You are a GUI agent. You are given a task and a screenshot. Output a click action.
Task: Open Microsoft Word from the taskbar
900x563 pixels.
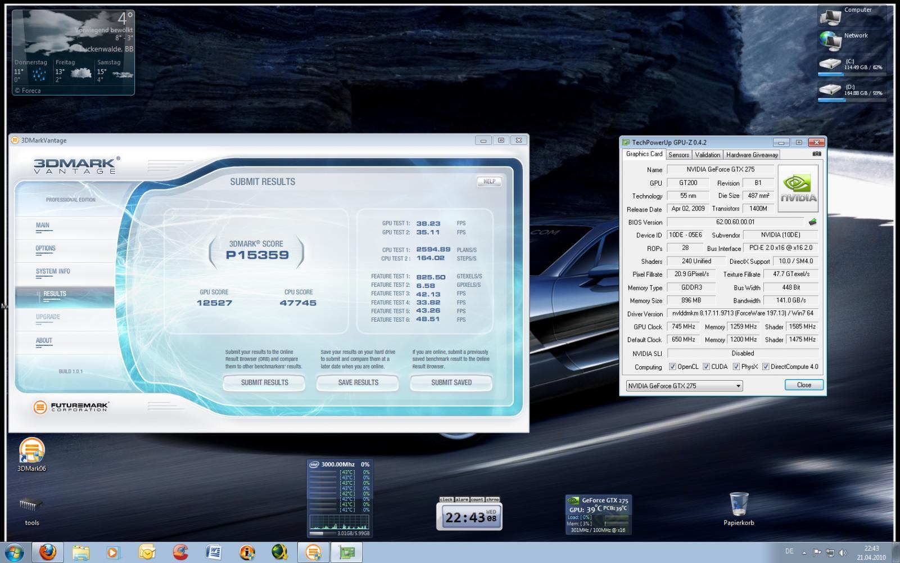pyautogui.click(x=213, y=552)
